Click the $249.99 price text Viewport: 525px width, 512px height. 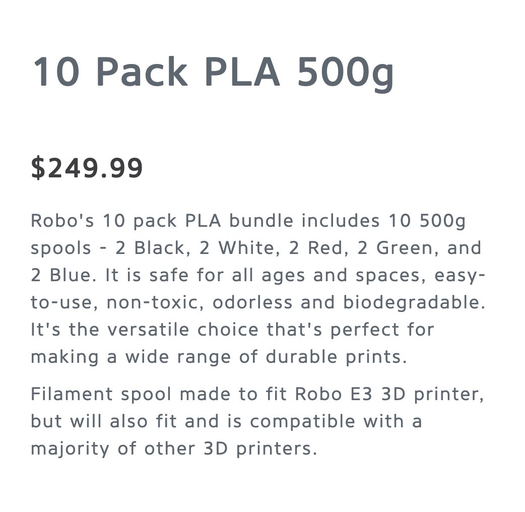[87, 168]
